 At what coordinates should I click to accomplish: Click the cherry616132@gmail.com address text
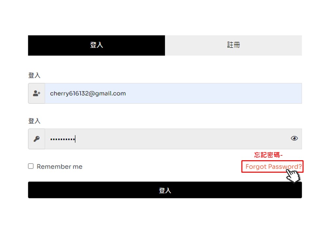(88, 94)
